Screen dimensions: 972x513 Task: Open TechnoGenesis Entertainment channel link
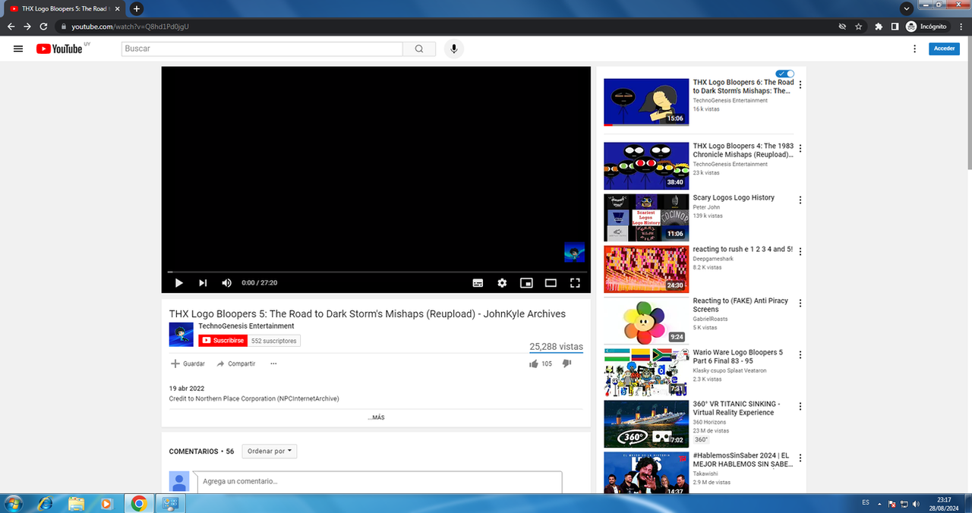246,326
